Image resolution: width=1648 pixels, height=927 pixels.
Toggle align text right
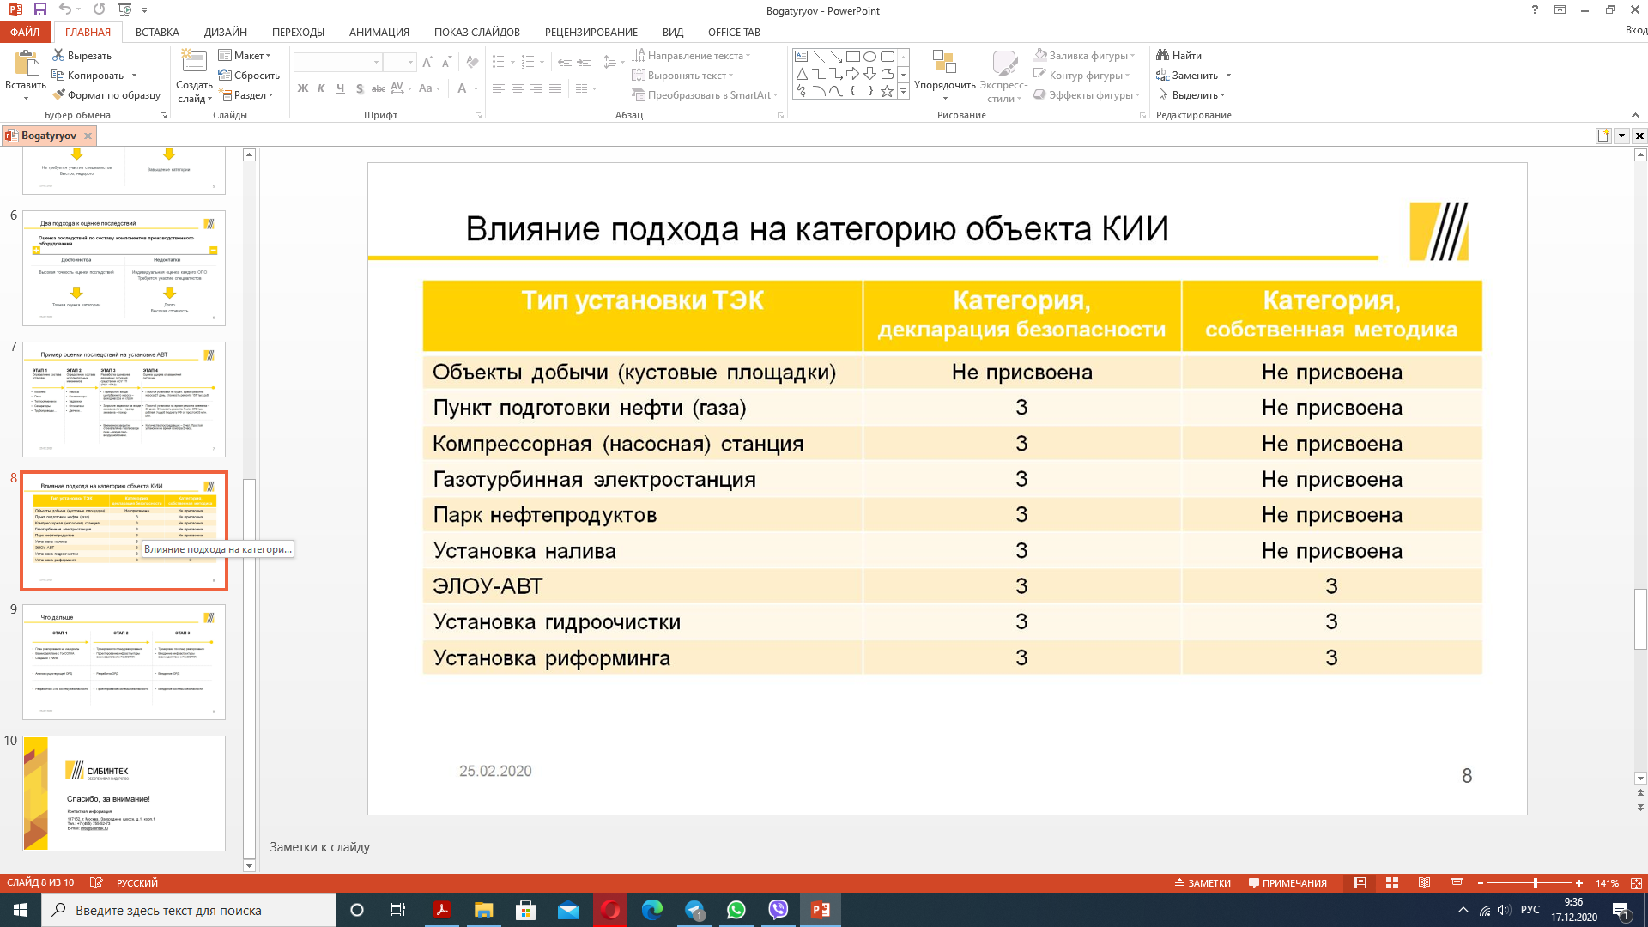coord(536,88)
